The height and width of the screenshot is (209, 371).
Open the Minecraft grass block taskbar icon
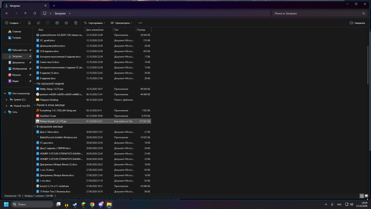point(83,204)
